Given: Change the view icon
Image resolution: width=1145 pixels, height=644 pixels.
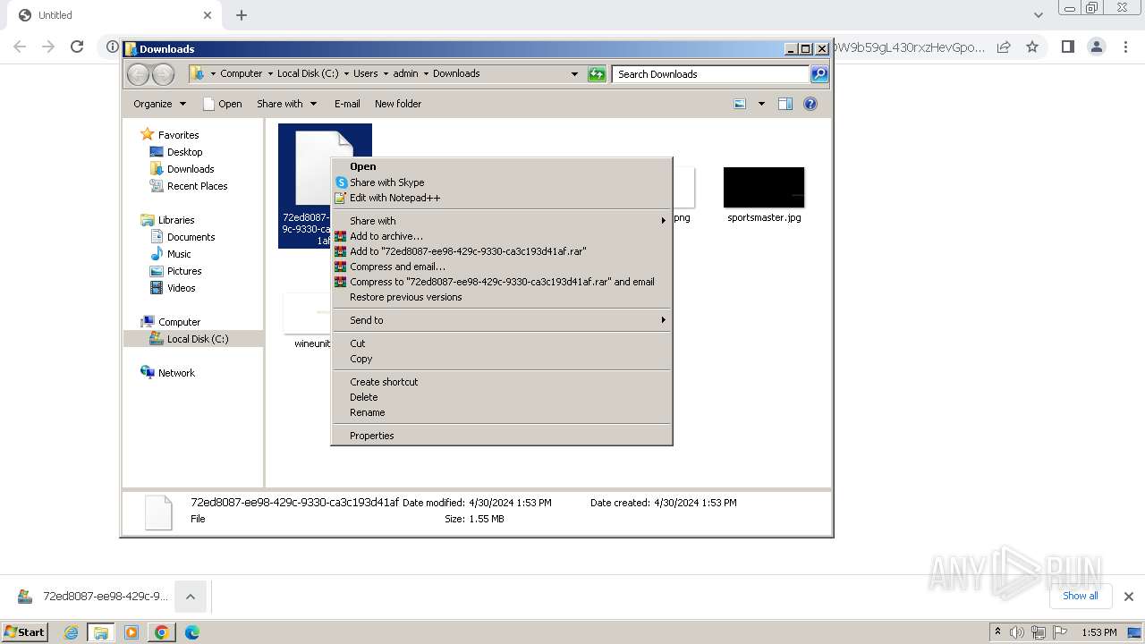Looking at the screenshot, I should (740, 104).
